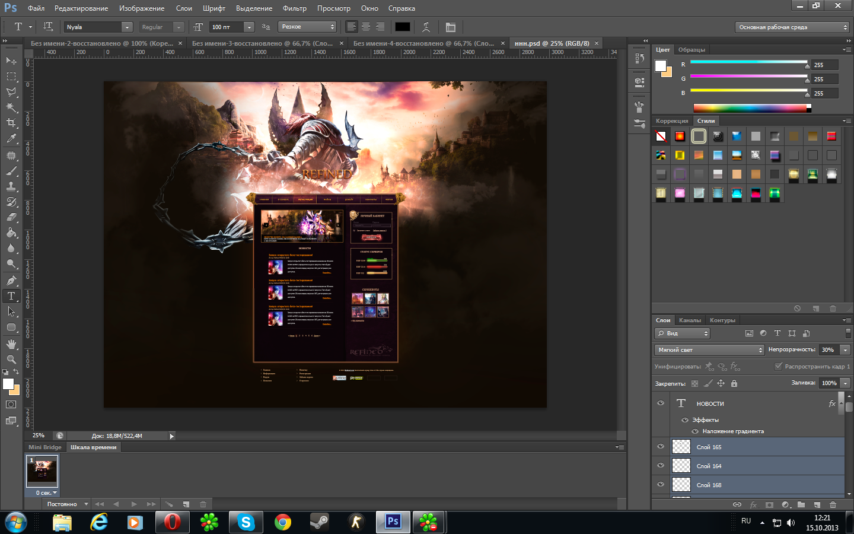Hide the НОВОСТИ text layer
The height and width of the screenshot is (534, 854).
[x=661, y=403]
